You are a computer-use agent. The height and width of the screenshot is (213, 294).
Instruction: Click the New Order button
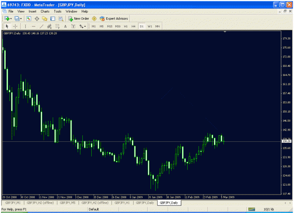point(79,18)
